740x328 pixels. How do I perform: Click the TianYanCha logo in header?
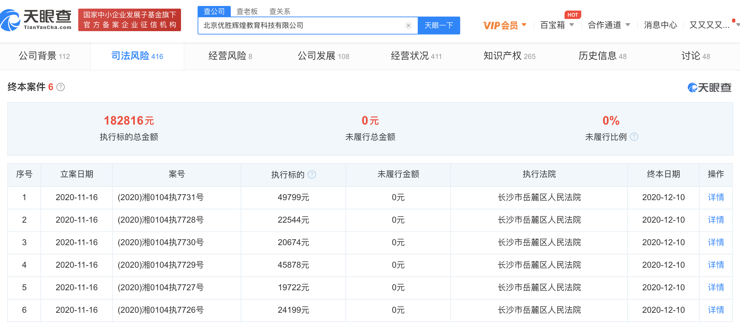tap(36, 20)
